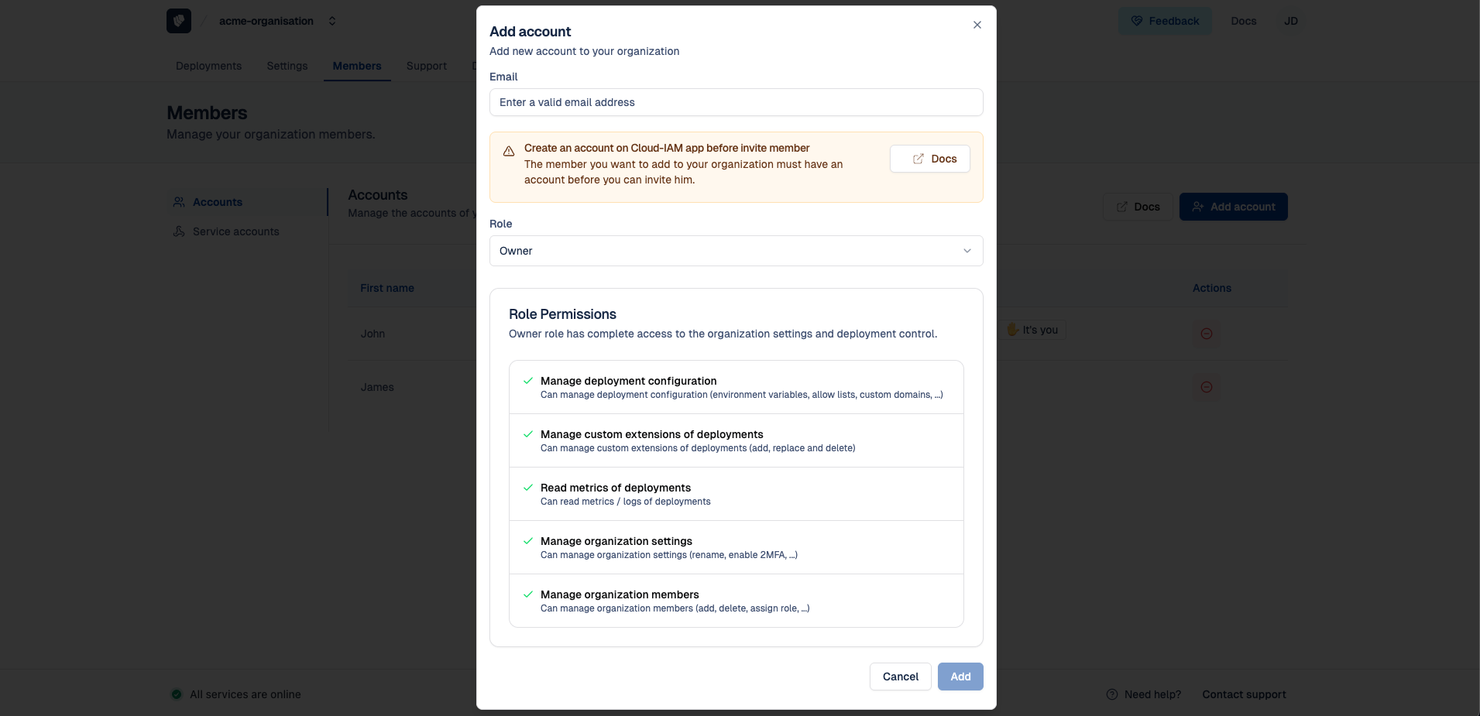Click the Service accounts sidebar icon

click(x=179, y=231)
